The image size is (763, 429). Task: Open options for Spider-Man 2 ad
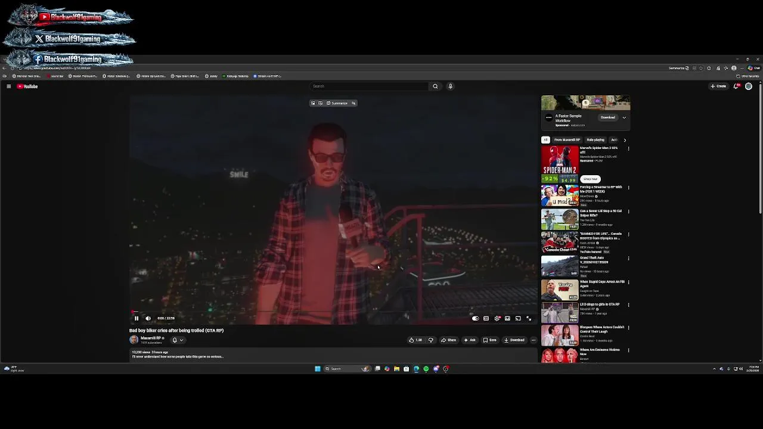click(628, 149)
